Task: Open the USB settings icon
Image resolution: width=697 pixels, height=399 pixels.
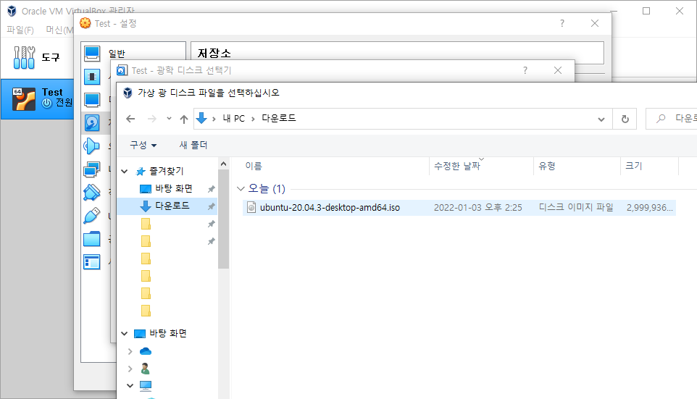Action: (92, 216)
